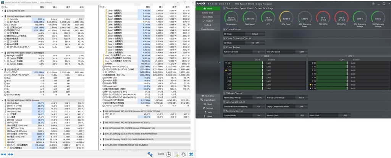Image resolution: width=391 pixels, height=158 pixels.
Task: Click HWiNFO blue X close-sensors icon
Action: [191, 154]
